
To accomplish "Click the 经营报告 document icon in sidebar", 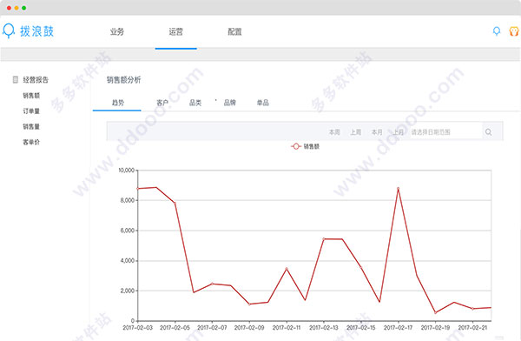I will [16, 79].
